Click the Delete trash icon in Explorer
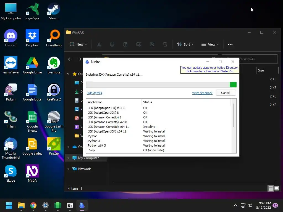This screenshot has height=212, width=283. click(165, 44)
